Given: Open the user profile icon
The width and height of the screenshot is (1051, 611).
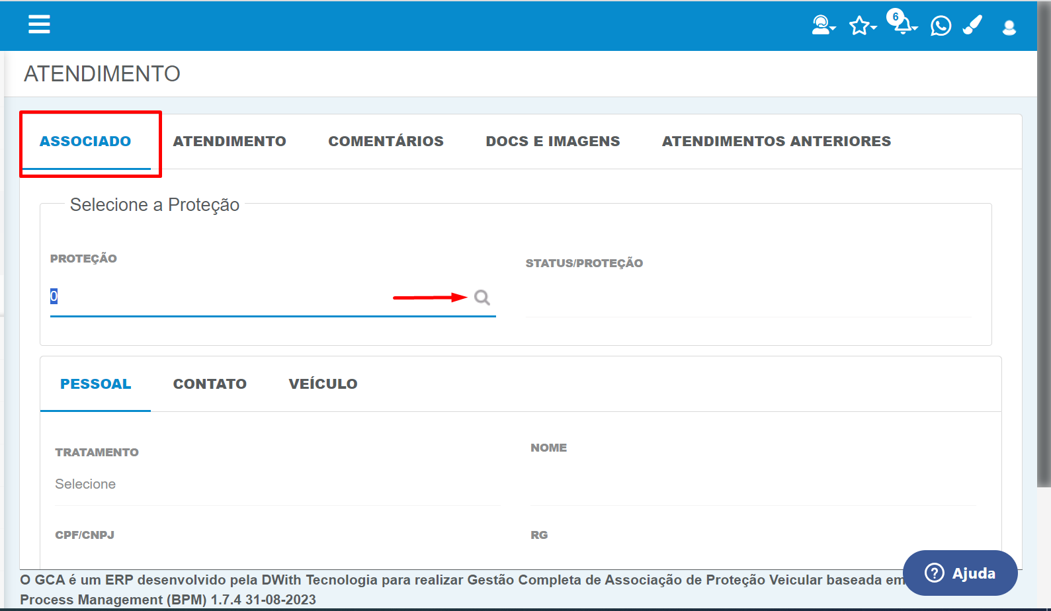Looking at the screenshot, I should pos(1009,27).
